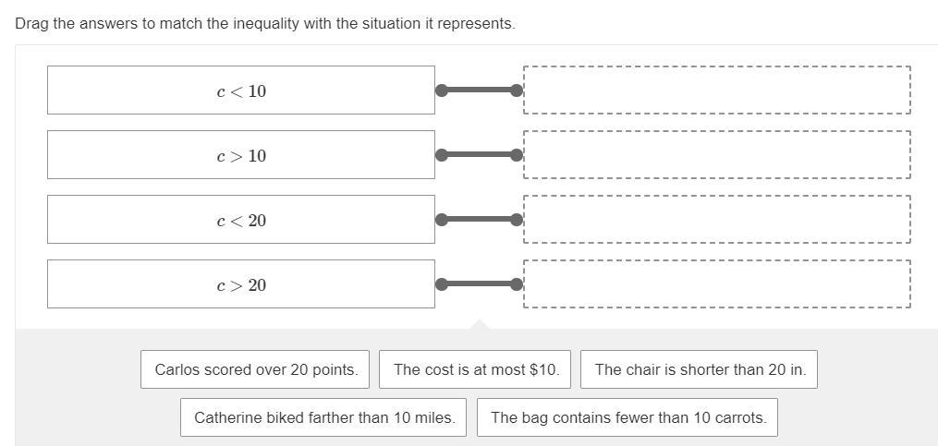The image size is (938, 446).
Task: Click the empty drop zone beside c < 10
Action: pos(717,90)
